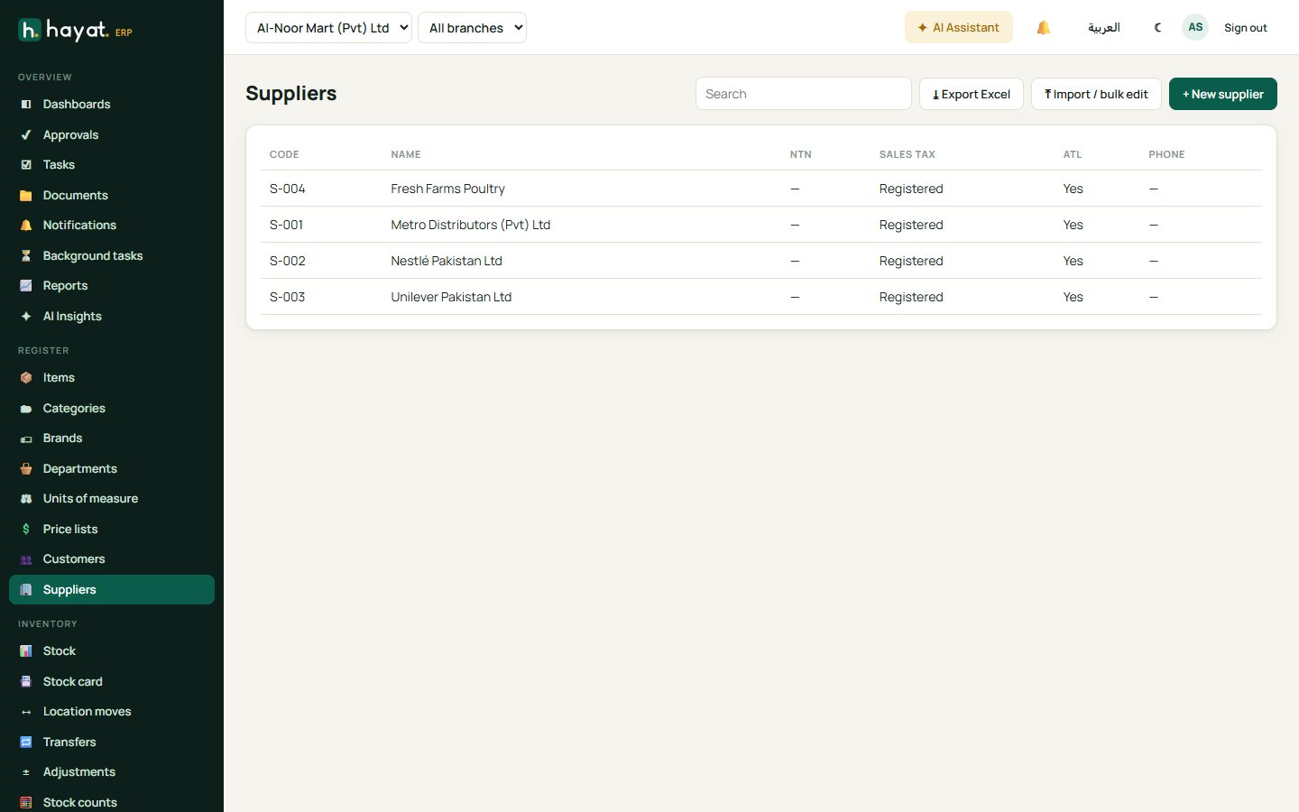Go to Location moves in sidebar
The height and width of the screenshot is (812, 1299).
112,712
